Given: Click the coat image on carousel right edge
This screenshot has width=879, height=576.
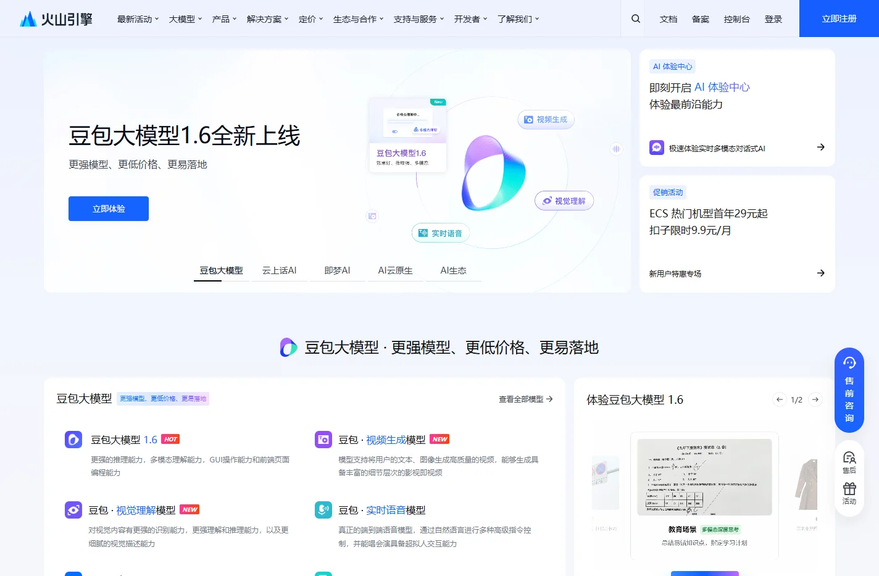Looking at the screenshot, I should [x=806, y=484].
